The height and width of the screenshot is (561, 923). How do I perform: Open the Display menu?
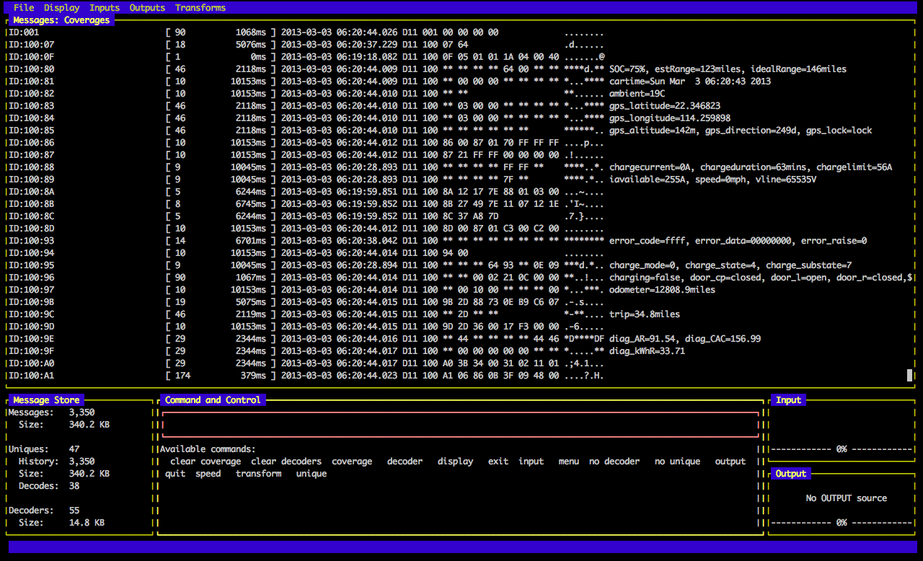tap(62, 8)
